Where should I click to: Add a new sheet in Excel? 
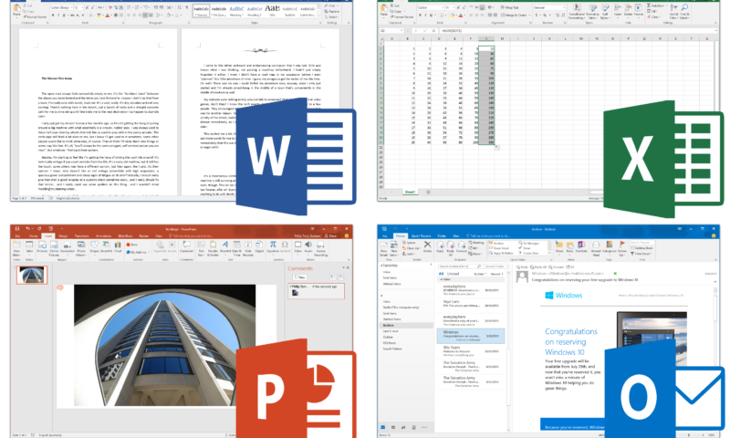coord(428,192)
